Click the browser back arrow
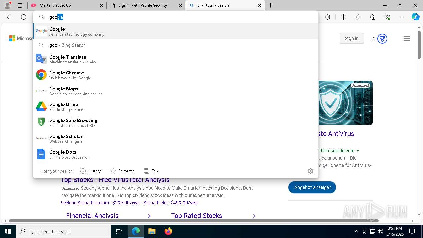423x238 pixels. tap(9, 17)
